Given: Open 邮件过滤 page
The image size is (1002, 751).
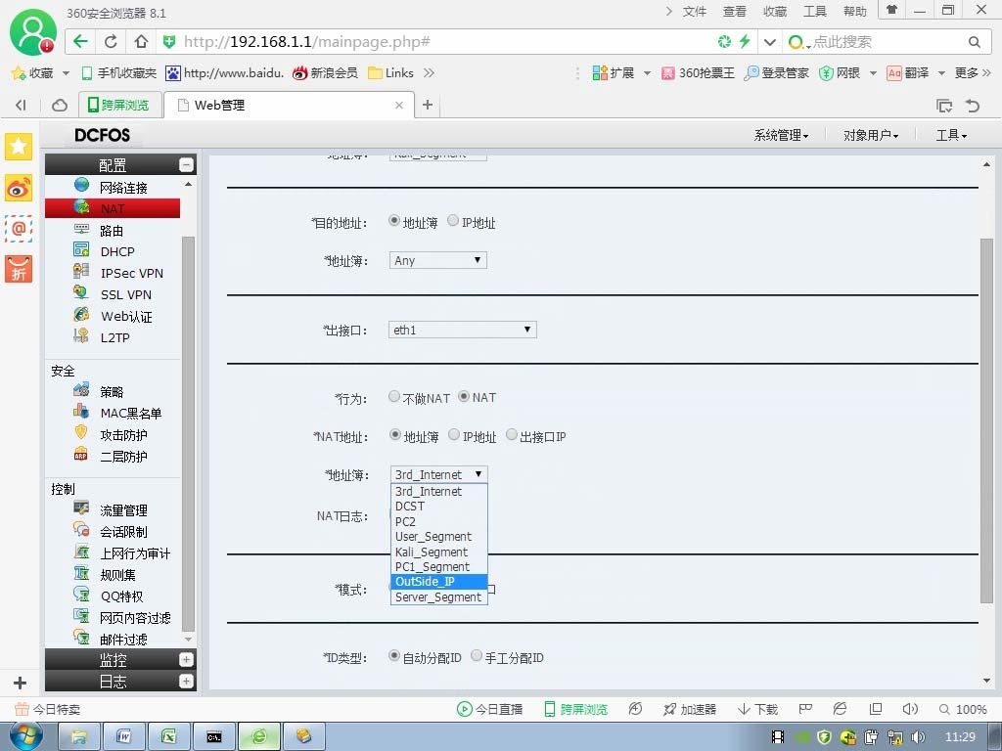Looking at the screenshot, I should tap(123, 640).
